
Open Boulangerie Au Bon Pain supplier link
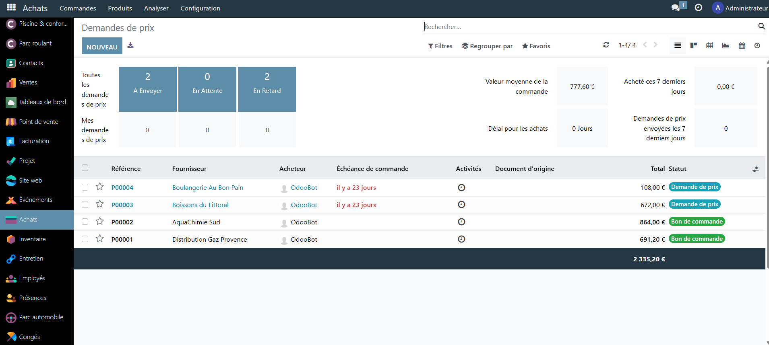tap(208, 187)
